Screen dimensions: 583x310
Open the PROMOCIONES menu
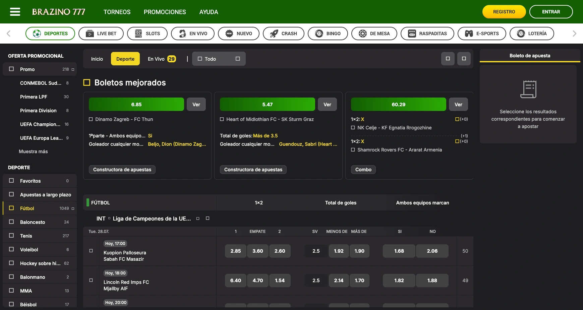165,12
